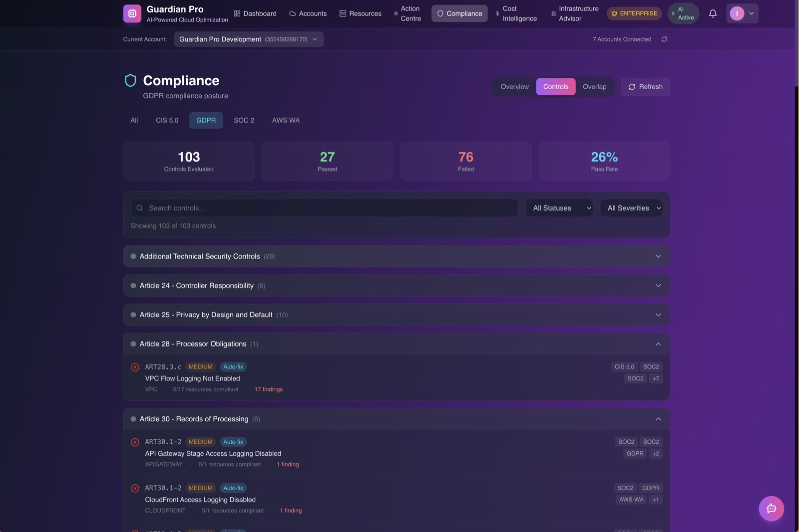Viewport: 799px width, 532px height.
Task: Switch view to Overlap
Action: pos(594,87)
